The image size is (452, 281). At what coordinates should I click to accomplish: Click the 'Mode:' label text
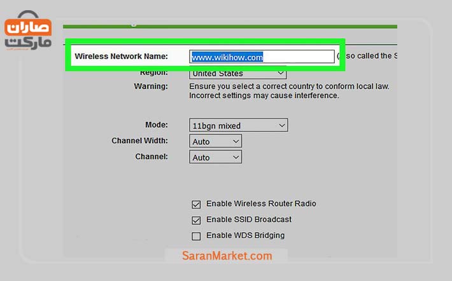point(157,125)
